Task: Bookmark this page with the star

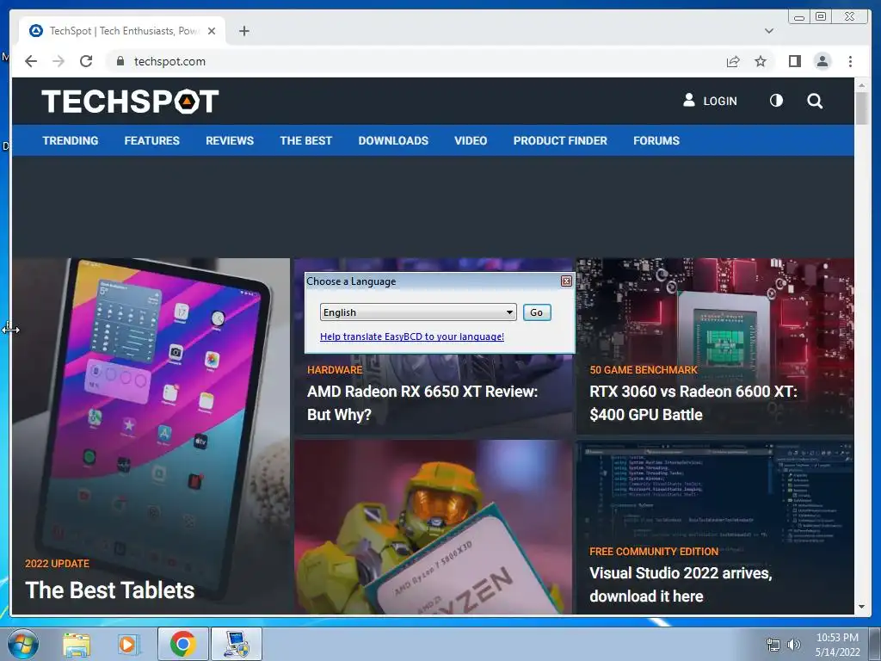Action: point(761,61)
